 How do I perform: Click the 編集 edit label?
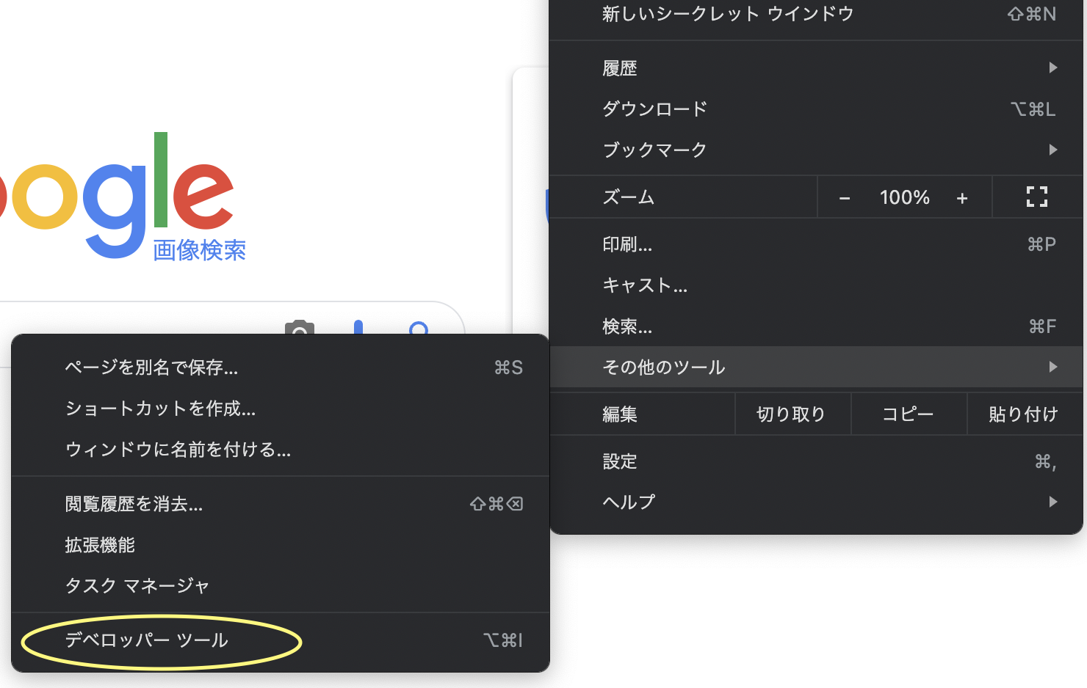(620, 414)
